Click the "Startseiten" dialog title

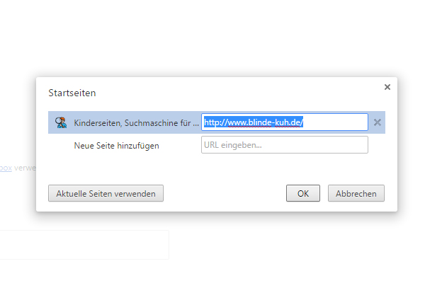pos(72,93)
